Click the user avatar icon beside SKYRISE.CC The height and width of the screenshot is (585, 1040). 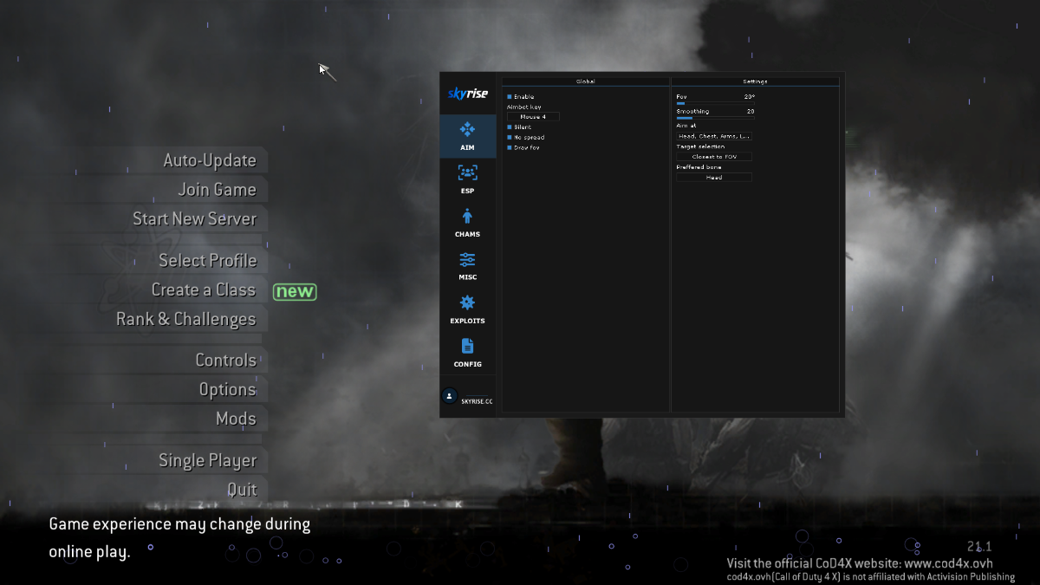pyautogui.click(x=449, y=396)
